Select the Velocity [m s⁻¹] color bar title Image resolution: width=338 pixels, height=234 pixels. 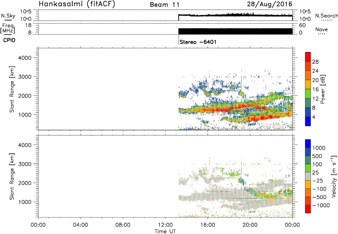(334, 176)
